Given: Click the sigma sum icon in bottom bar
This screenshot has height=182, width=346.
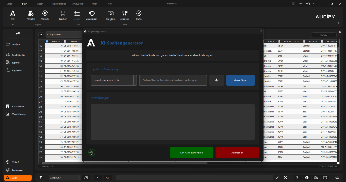Looking at the screenshot, I should [297, 177].
